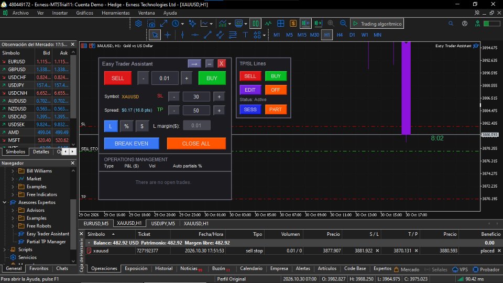Expand the Bill Williams folder

click(x=13, y=171)
